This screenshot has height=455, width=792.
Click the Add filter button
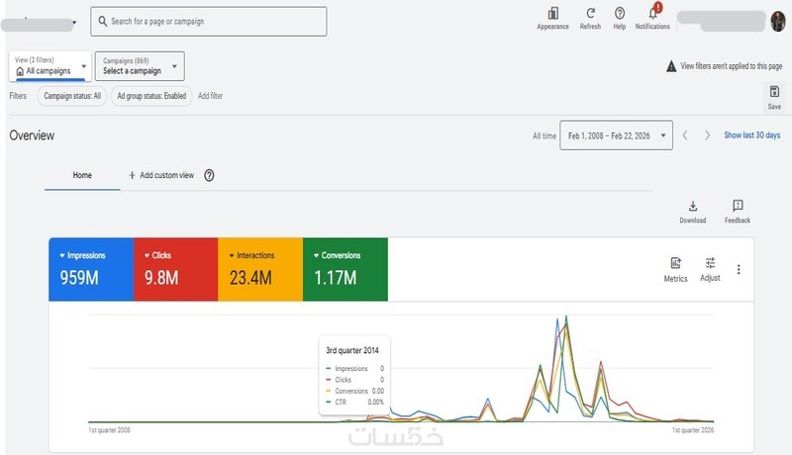pyautogui.click(x=210, y=96)
